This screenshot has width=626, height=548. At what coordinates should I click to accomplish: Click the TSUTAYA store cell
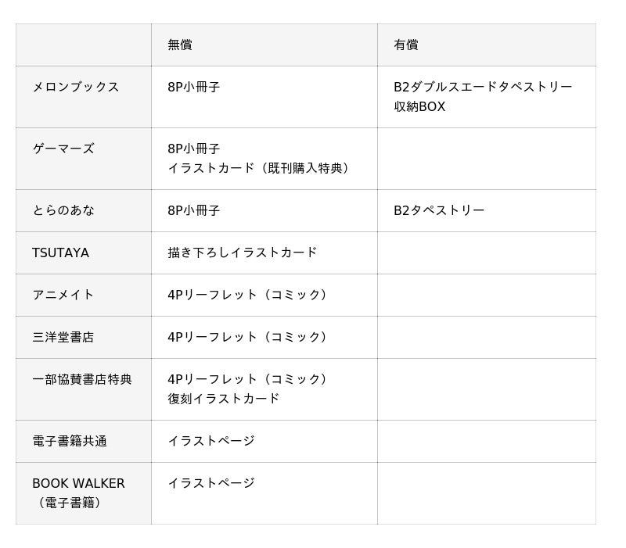(61, 253)
